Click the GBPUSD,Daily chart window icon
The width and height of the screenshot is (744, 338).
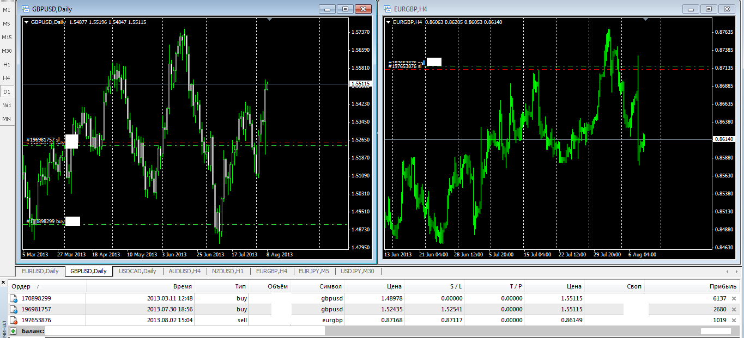point(26,9)
